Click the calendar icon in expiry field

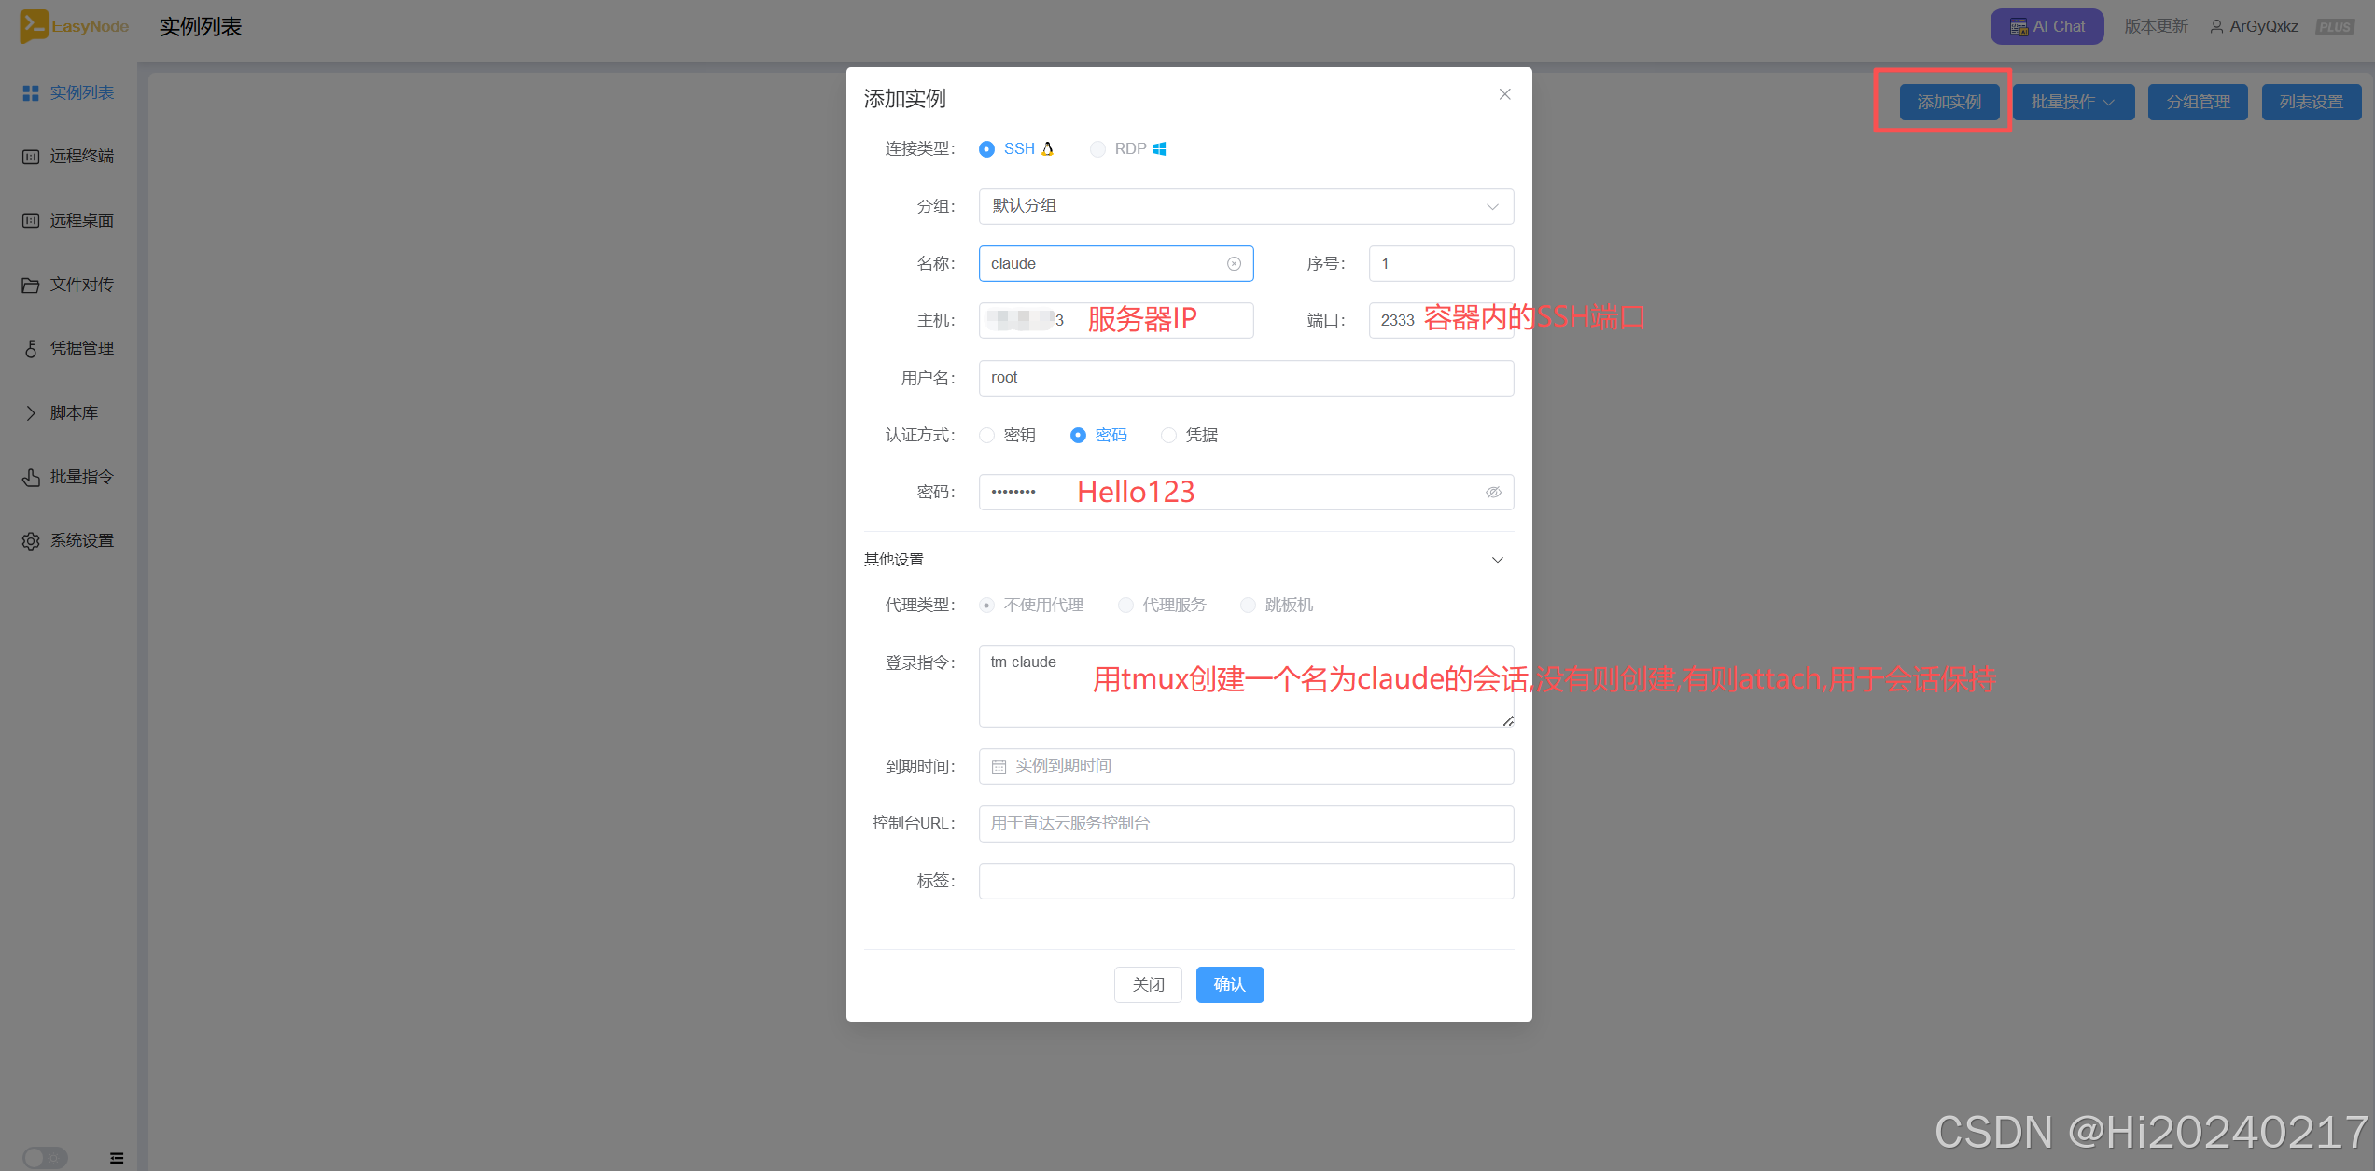tap(999, 767)
